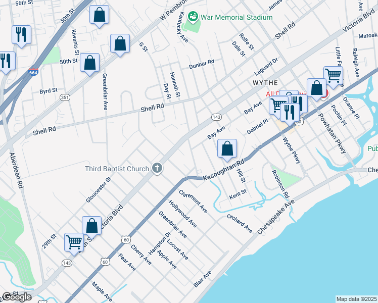
Task: Open shopping bag marker nearest 56th St
Action: point(100,15)
